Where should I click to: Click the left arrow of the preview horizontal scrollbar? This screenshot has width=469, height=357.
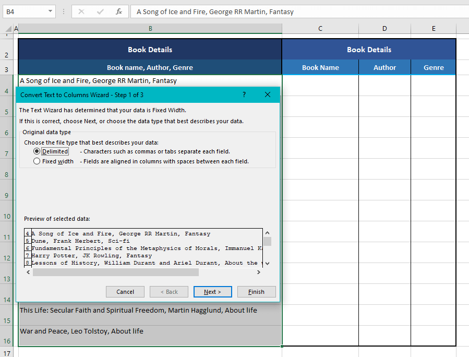coord(29,272)
